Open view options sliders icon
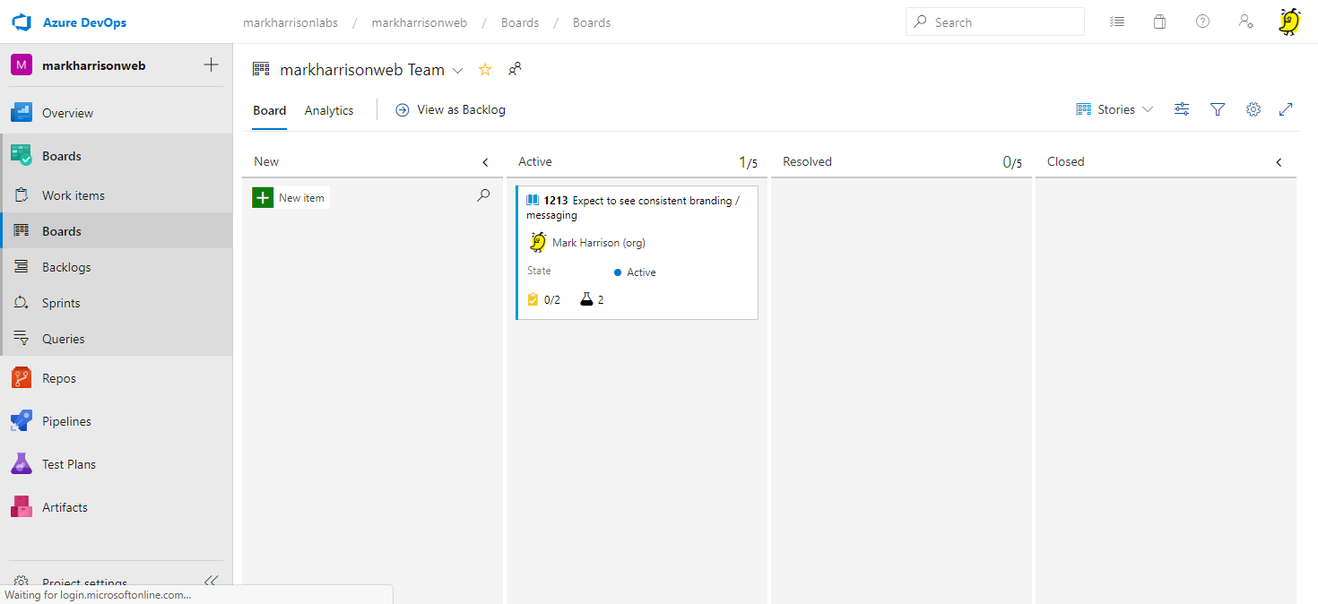The height and width of the screenshot is (604, 1318). coord(1182,109)
